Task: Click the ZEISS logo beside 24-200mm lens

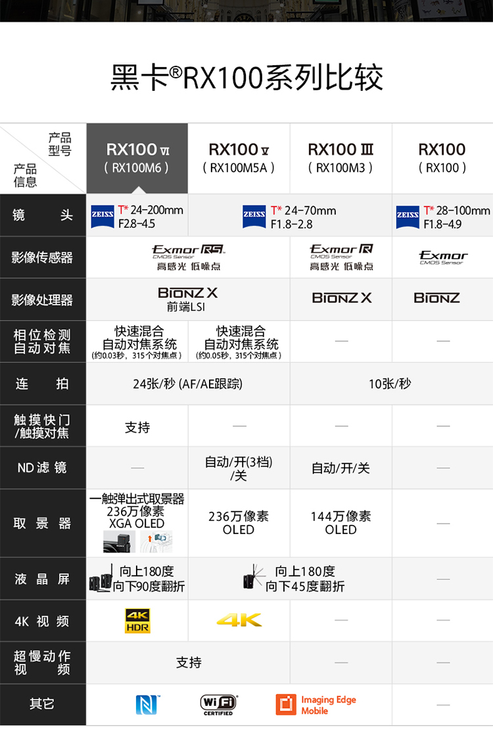Action: coord(103,215)
